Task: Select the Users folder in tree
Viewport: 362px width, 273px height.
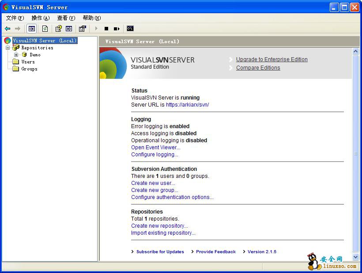Action: pyautogui.click(x=28, y=62)
